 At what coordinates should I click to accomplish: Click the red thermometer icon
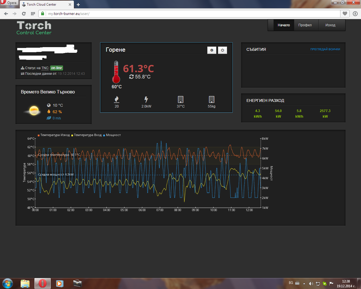[116, 72]
